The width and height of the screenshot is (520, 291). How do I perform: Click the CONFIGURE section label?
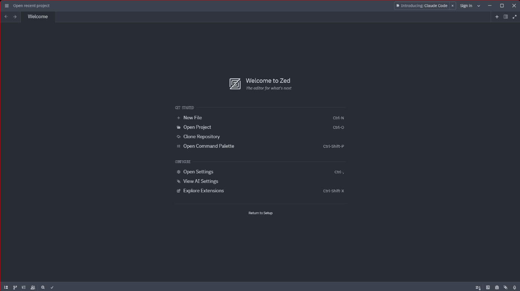183,162
